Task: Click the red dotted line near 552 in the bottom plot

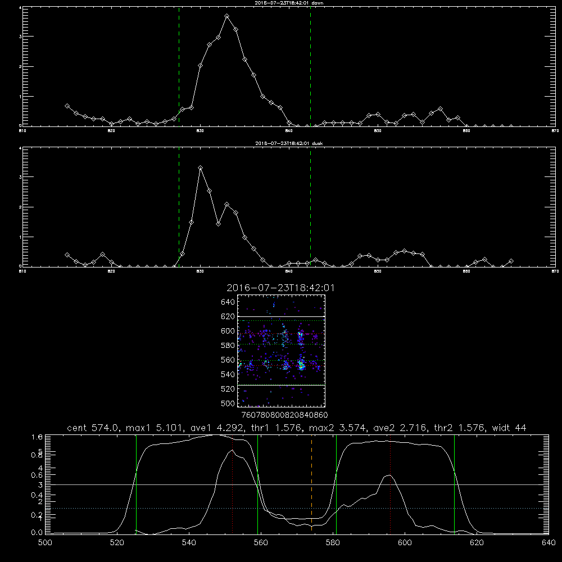Action: point(232,484)
